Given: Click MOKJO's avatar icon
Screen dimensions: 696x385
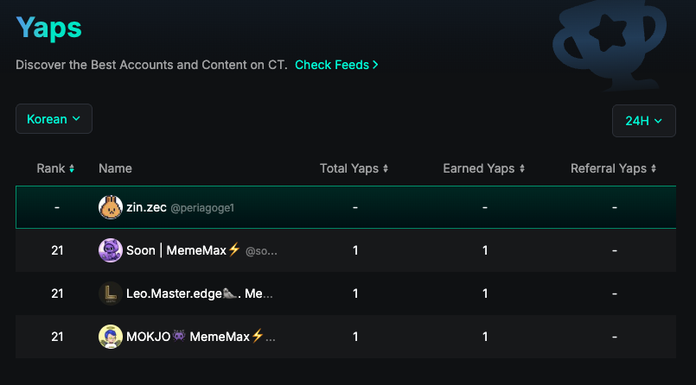Looking at the screenshot, I should click(111, 337).
